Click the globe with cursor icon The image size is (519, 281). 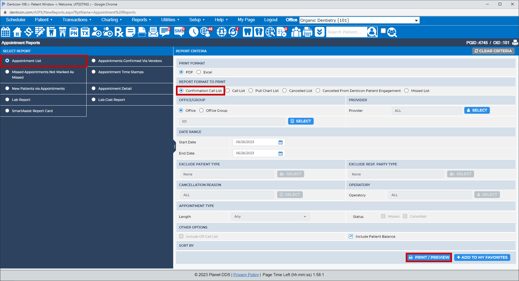(x=270, y=32)
